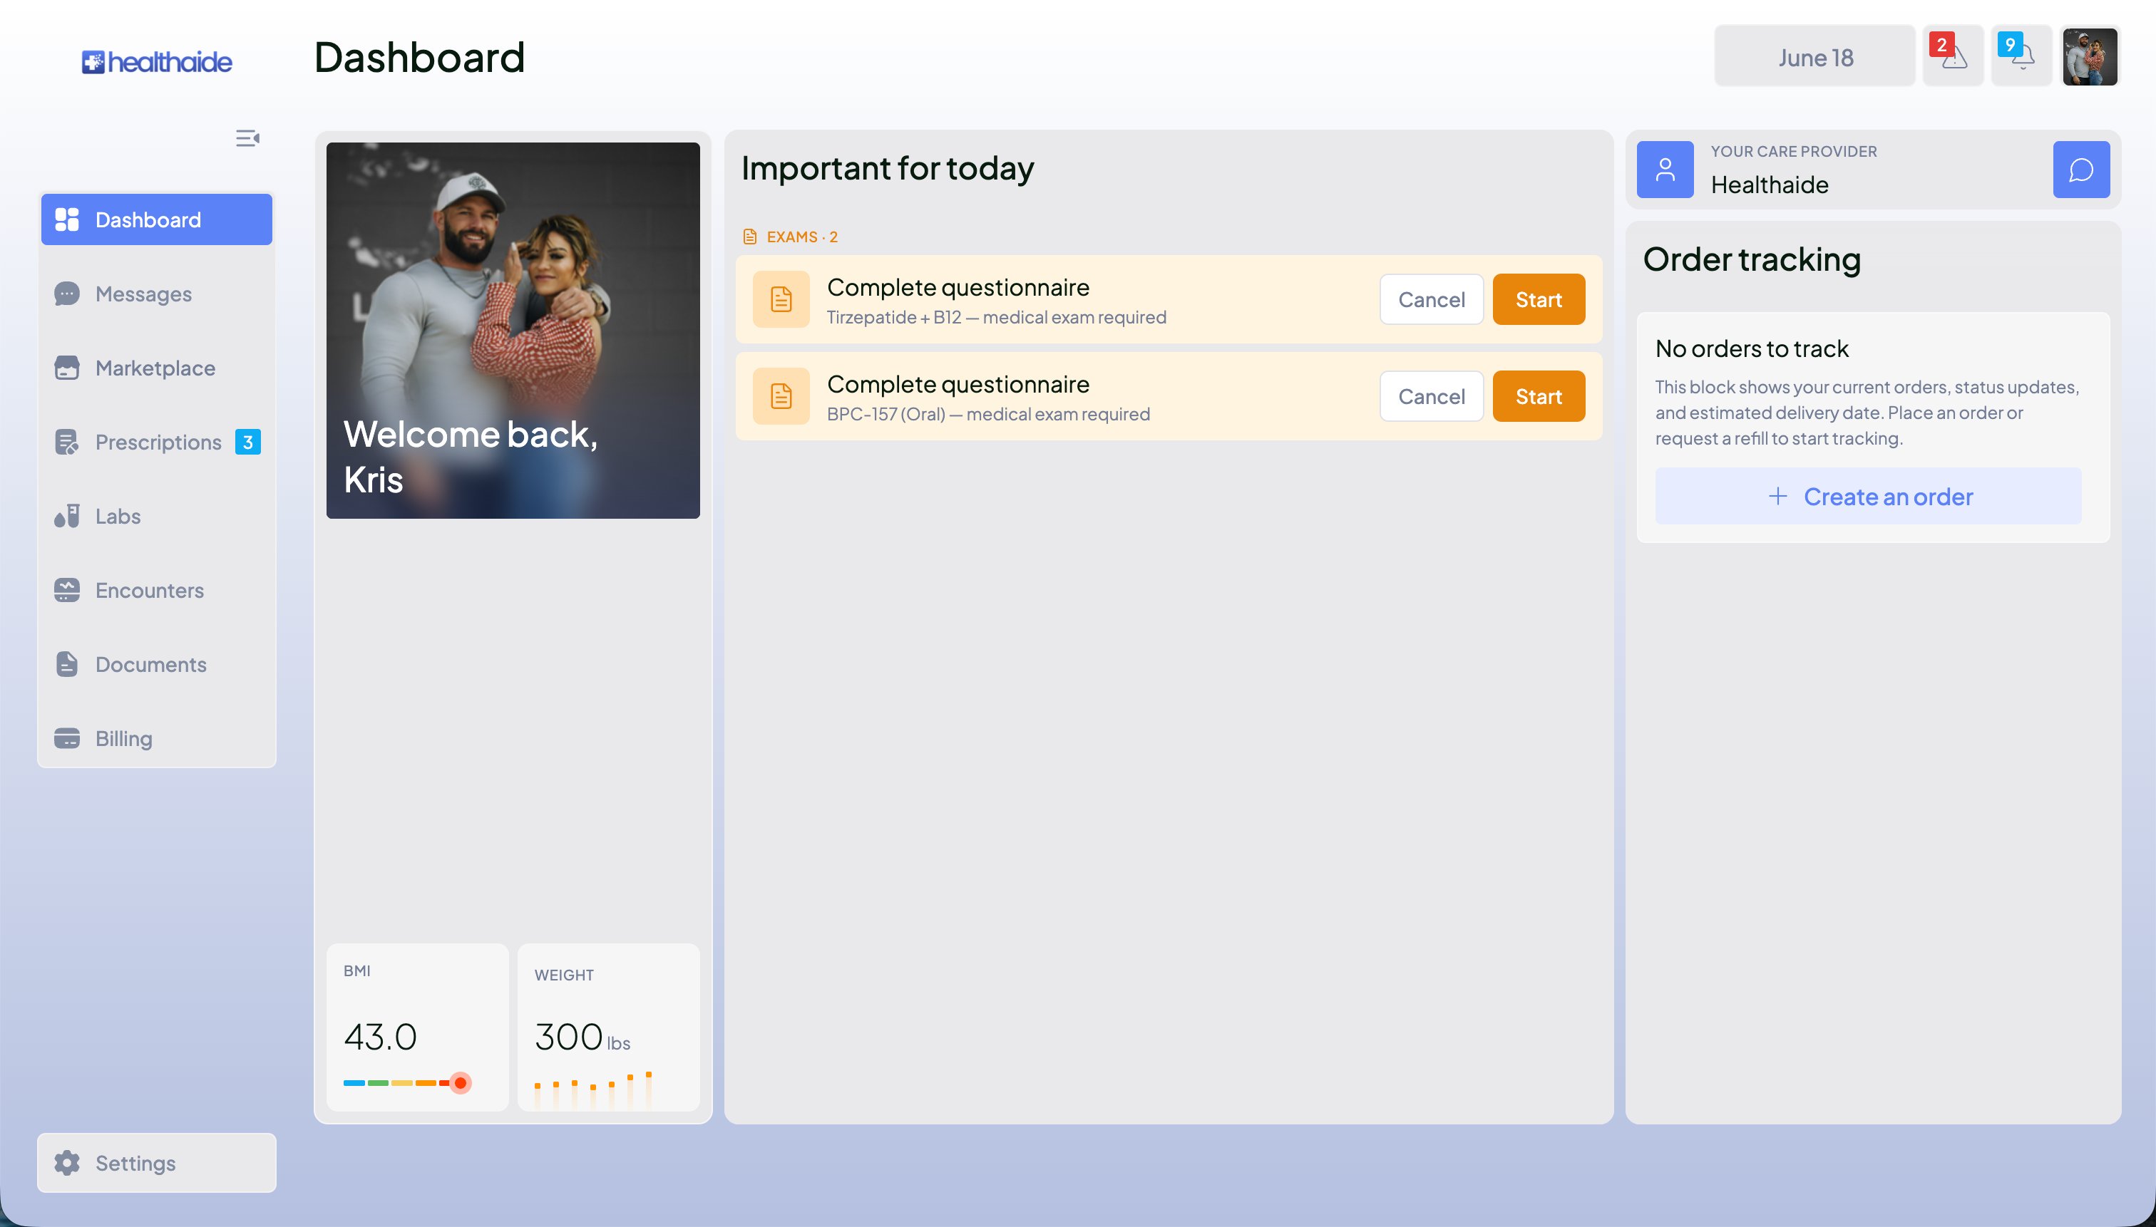Click the Exams document icon beside EXAMS label
This screenshot has height=1227, width=2156.
pyautogui.click(x=749, y=237)
